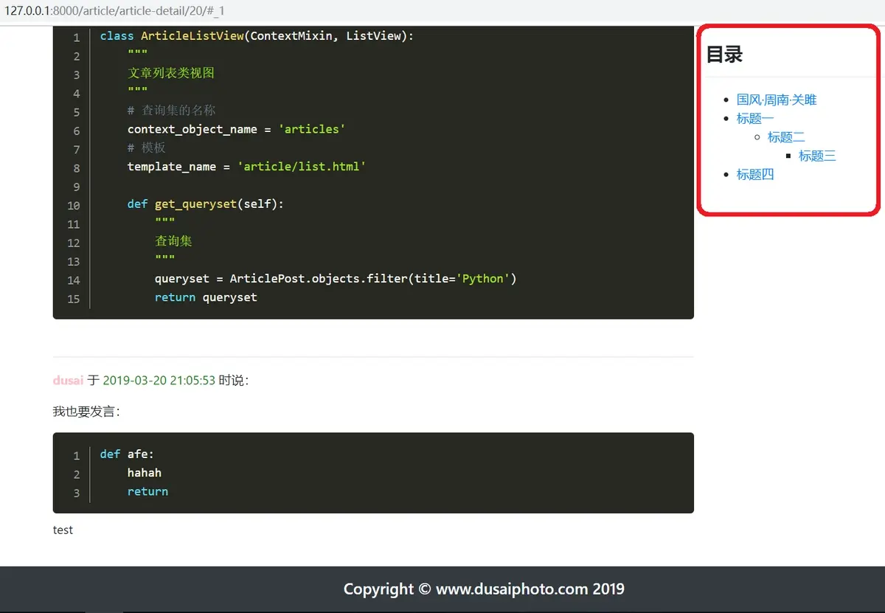
Task: Click the 目录 heading
Action: point(724,55)
